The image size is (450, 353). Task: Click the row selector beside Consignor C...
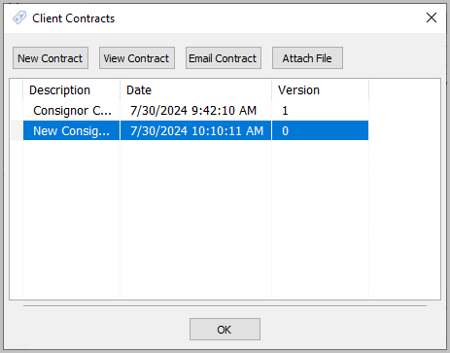17,111
